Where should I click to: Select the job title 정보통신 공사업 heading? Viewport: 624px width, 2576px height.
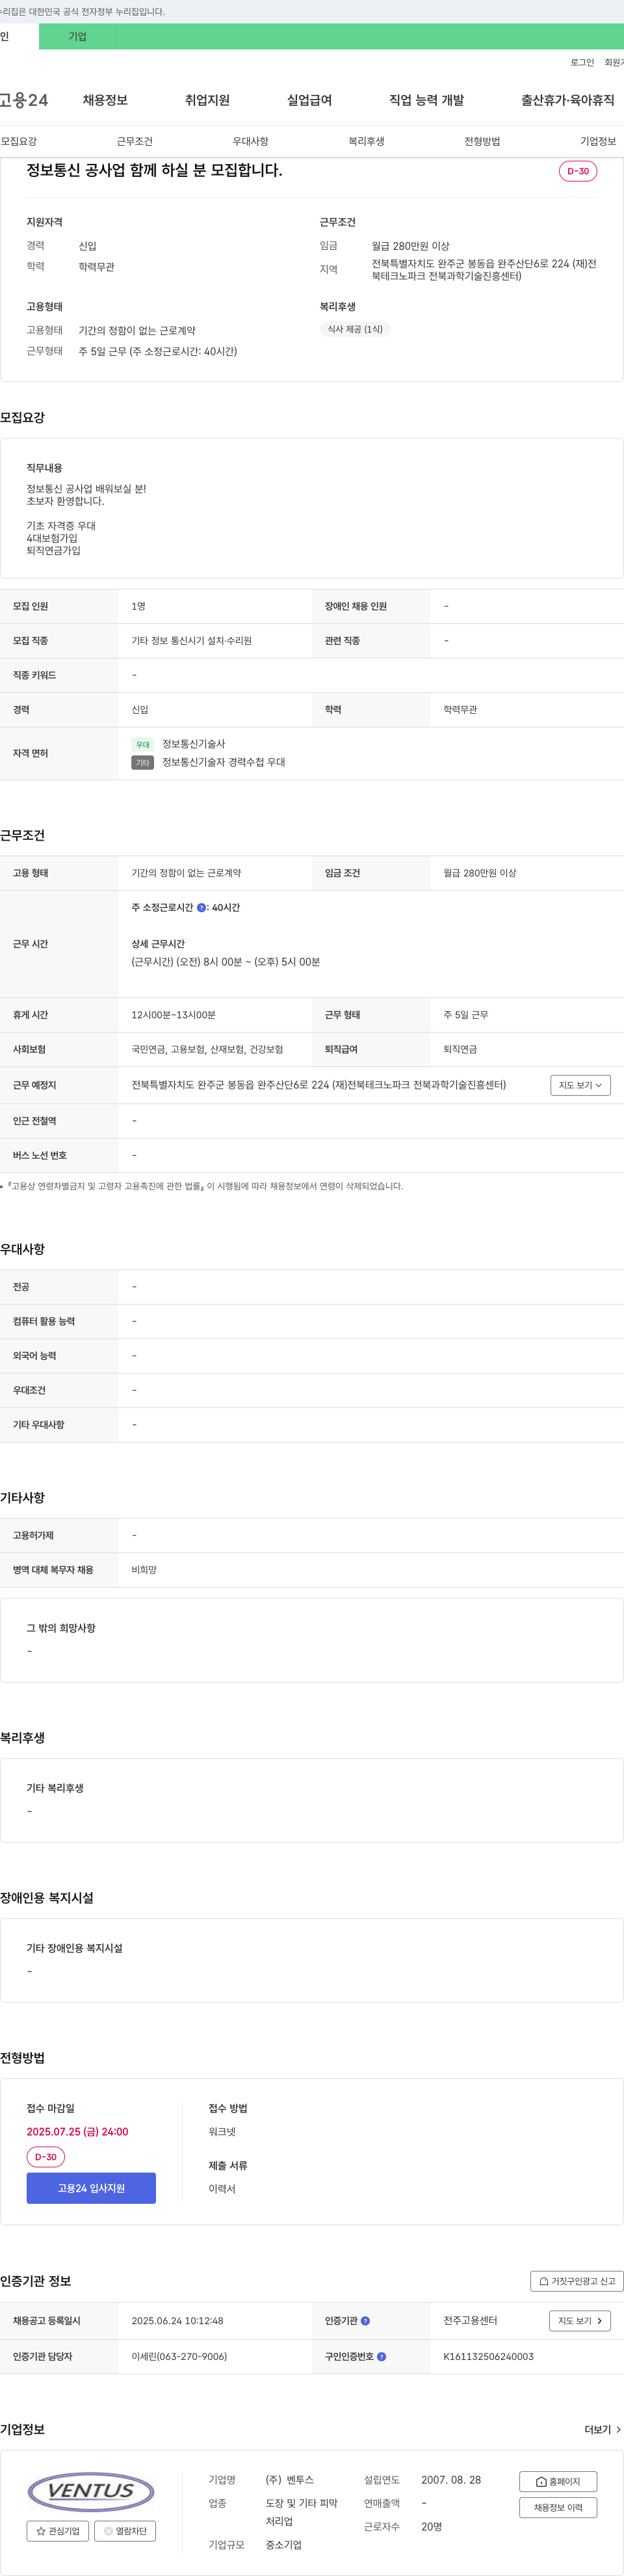155,171
